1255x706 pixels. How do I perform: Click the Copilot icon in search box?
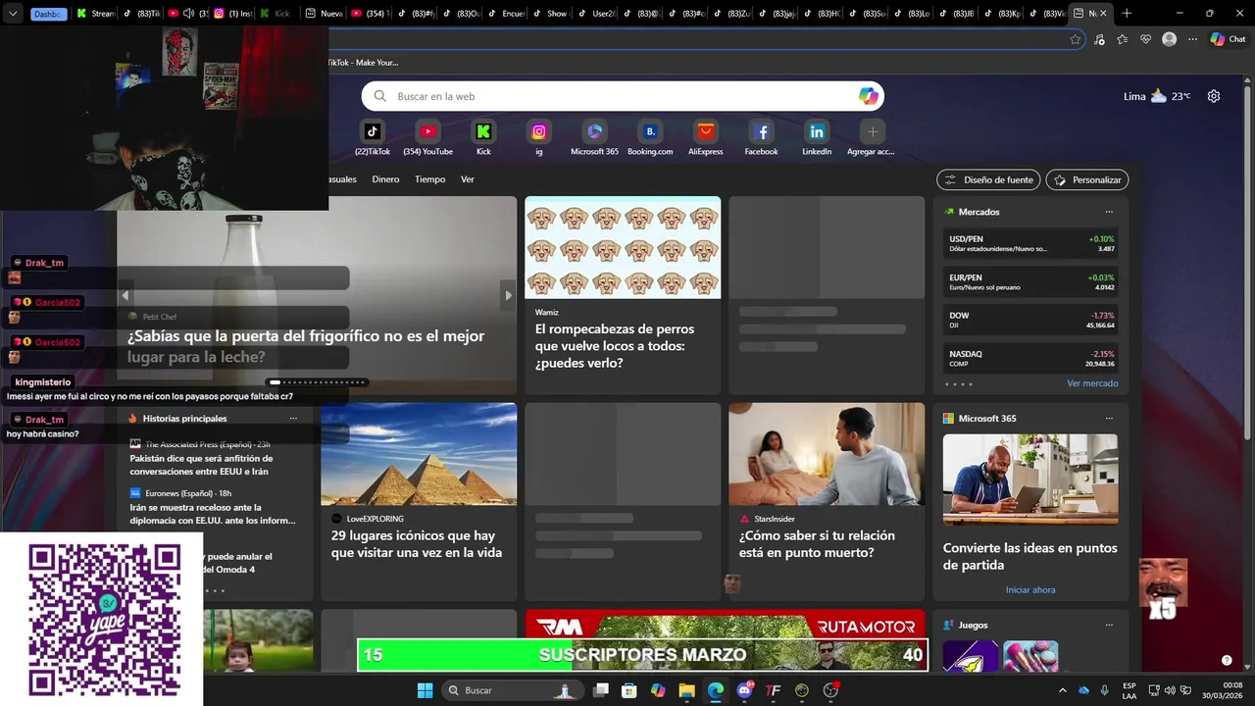(x=868, y=96)
